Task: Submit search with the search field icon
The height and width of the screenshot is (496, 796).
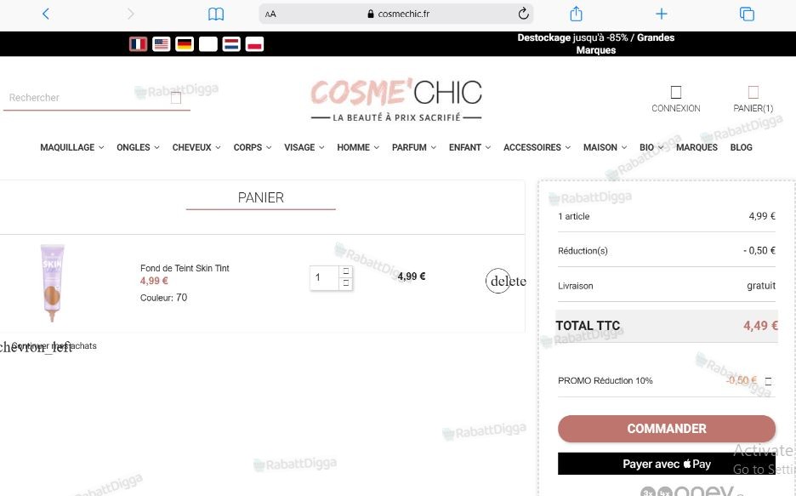Action: 176,98
